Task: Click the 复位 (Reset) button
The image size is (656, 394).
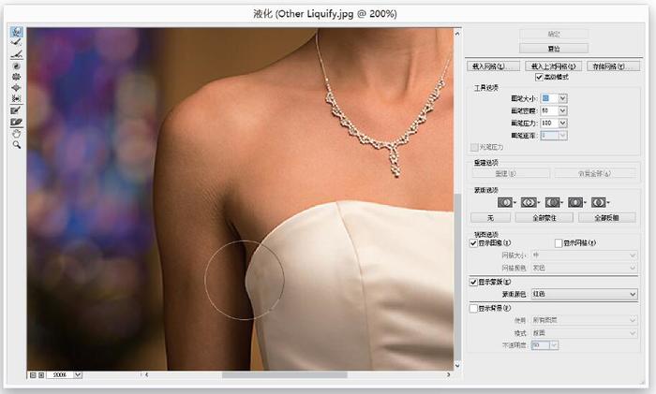Action: (x=554, y=48)
